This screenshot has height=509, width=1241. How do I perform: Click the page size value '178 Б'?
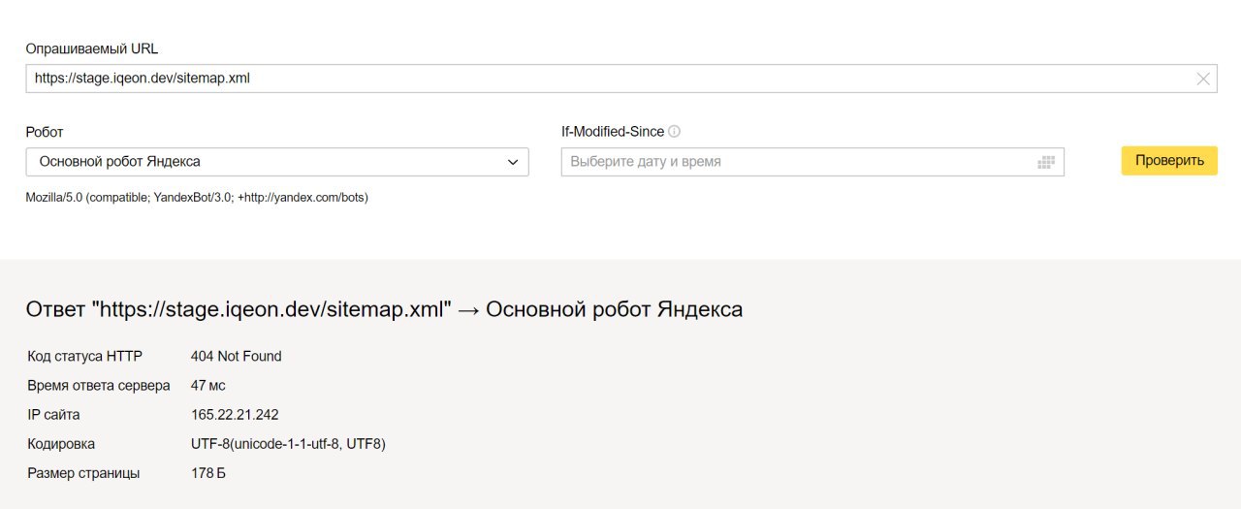208,473
